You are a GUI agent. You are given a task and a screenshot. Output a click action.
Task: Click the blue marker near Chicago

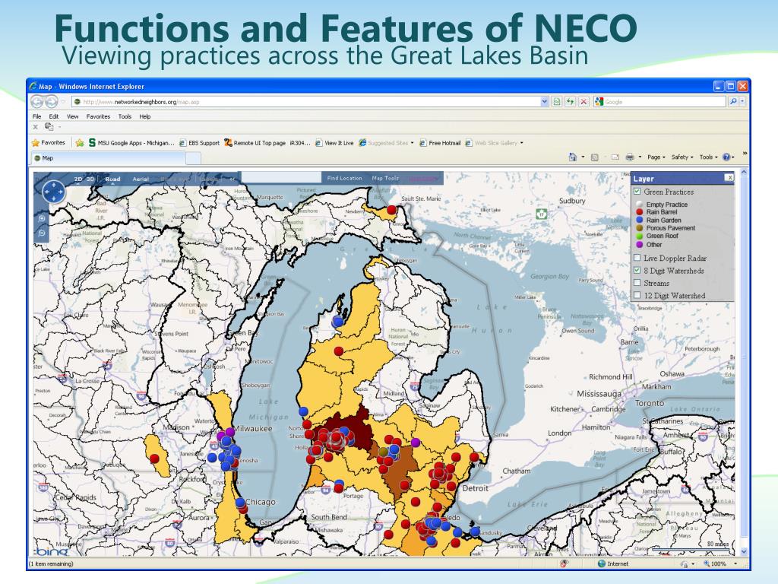240,502
